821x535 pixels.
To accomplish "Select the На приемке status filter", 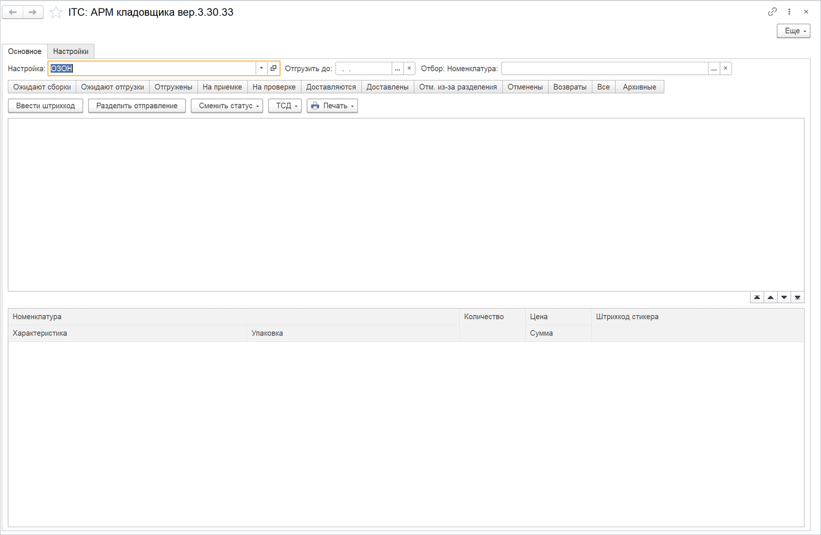I will (x=222, y=87).
